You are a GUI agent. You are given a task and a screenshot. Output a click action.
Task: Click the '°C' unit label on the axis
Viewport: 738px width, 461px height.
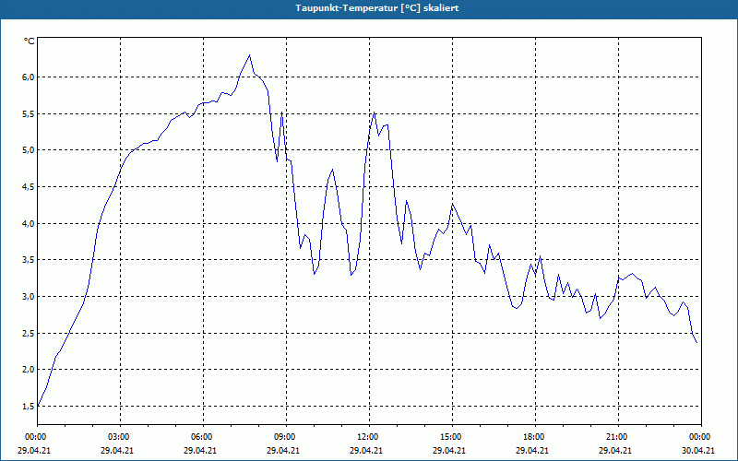coord(30,41)
